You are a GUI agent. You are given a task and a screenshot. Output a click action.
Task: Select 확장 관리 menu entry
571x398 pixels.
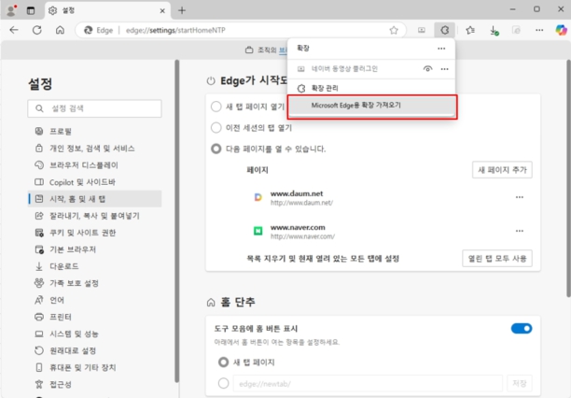[371, 88]
